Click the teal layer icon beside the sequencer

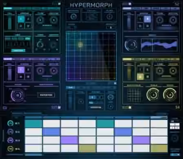pos(10,123)
